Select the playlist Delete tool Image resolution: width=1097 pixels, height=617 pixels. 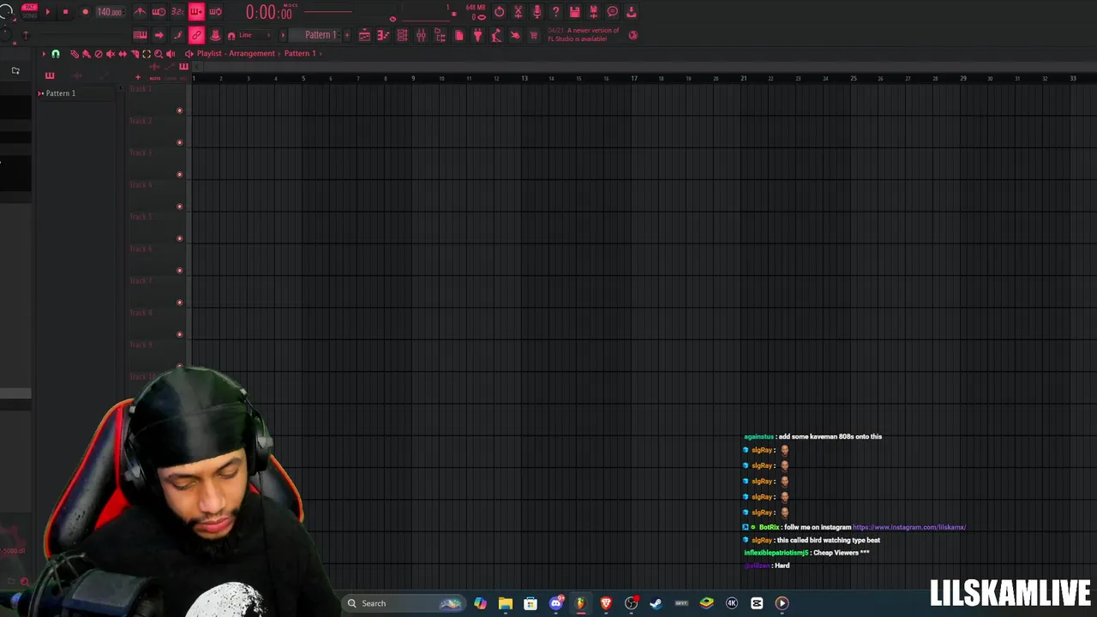click(98, 53)
